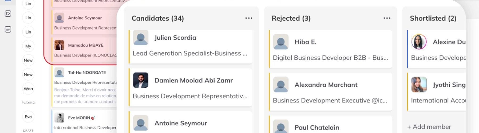479x133 pixels.
Task: Click Julien Scordia's placeholder avatar
Action: (141, 38)
